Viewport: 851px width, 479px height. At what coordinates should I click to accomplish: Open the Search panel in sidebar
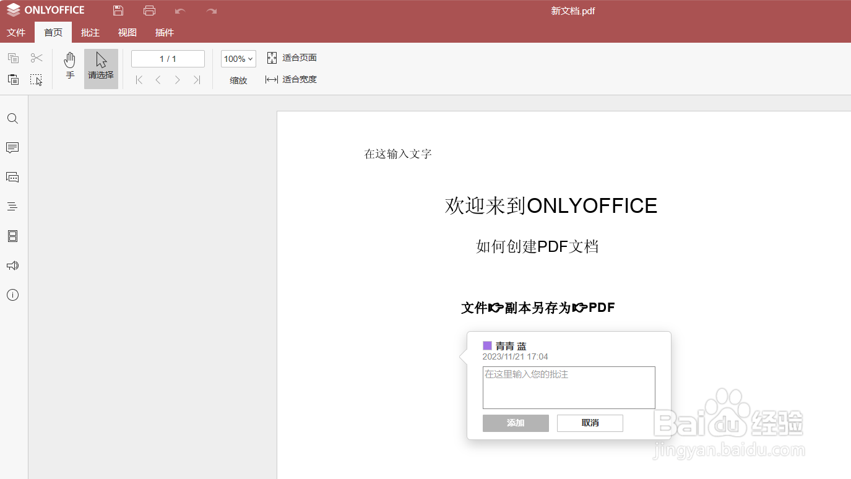[x=12, y=119]
